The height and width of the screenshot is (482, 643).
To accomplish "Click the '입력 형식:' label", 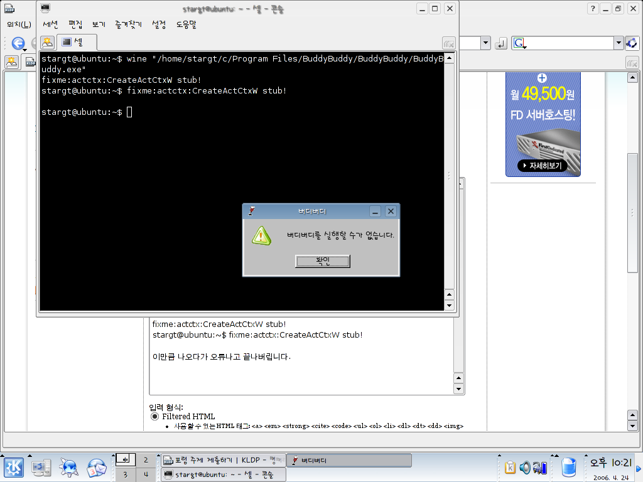I will 166,407.
